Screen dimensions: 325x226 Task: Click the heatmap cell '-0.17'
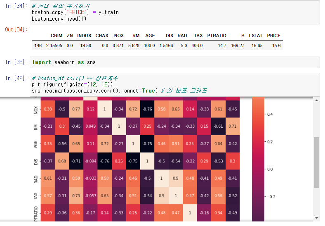(91, 213)
